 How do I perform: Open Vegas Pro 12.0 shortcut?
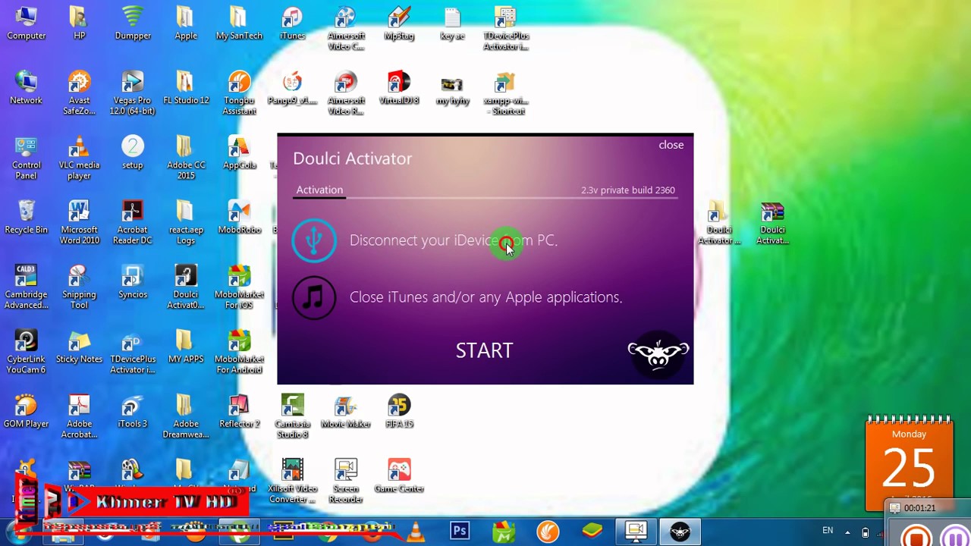point(133,93)
